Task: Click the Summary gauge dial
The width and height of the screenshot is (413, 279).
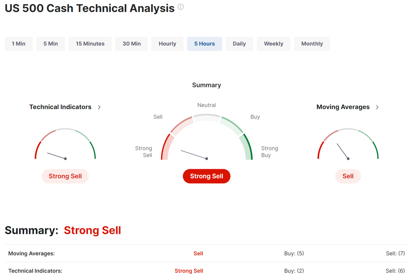Action: pyautogui.click(x=207, y=137)
